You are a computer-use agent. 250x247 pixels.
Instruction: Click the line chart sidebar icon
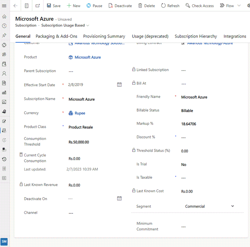(x=4, y=102)
